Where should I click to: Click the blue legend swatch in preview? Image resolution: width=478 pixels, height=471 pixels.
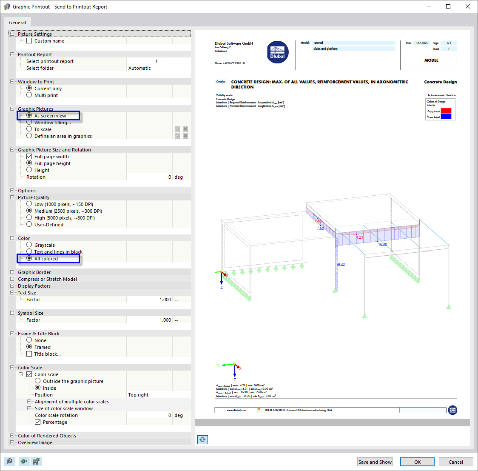446,116
